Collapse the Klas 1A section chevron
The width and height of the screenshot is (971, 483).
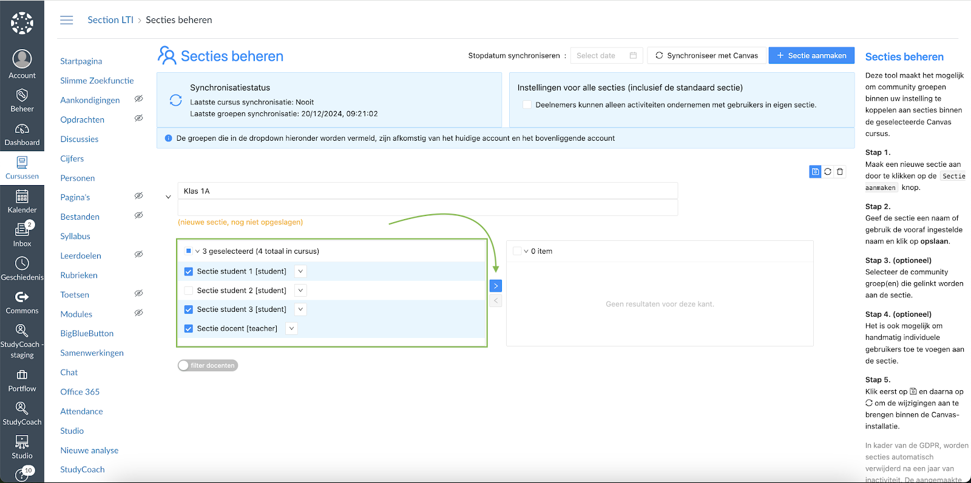(x=168, y=197)
